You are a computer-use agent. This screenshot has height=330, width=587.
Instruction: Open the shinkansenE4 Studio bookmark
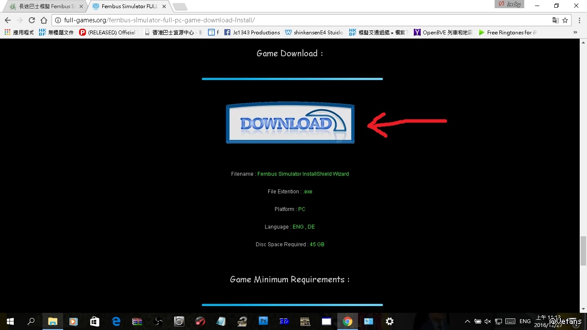pyautogui.click(x=314, y=32)
